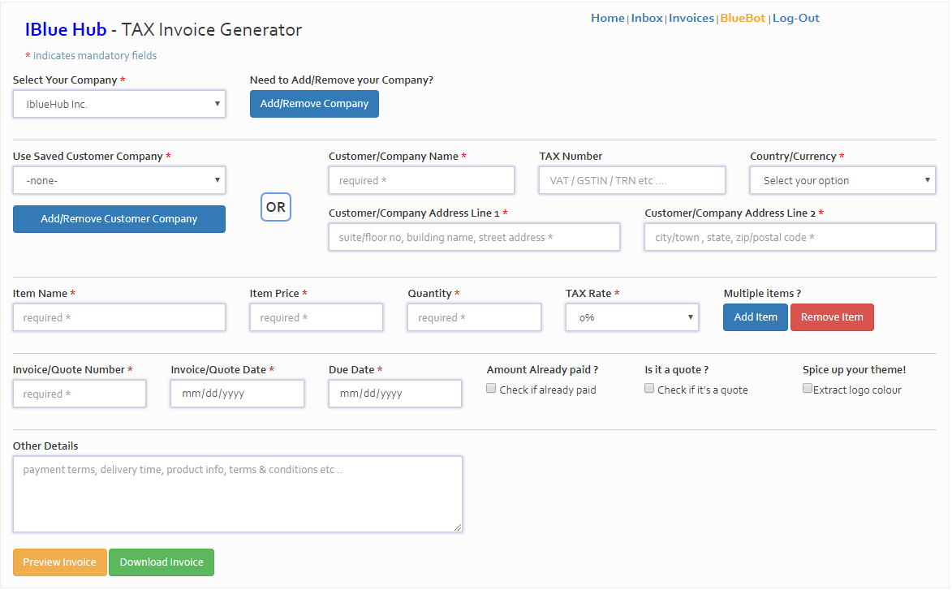Tick the 'Check if already paid' checkbox
Viewport: 952px width, 590px height.
tap(491, 389)
